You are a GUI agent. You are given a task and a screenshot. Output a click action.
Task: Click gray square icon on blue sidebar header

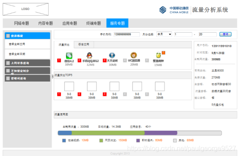pos(8,36)
